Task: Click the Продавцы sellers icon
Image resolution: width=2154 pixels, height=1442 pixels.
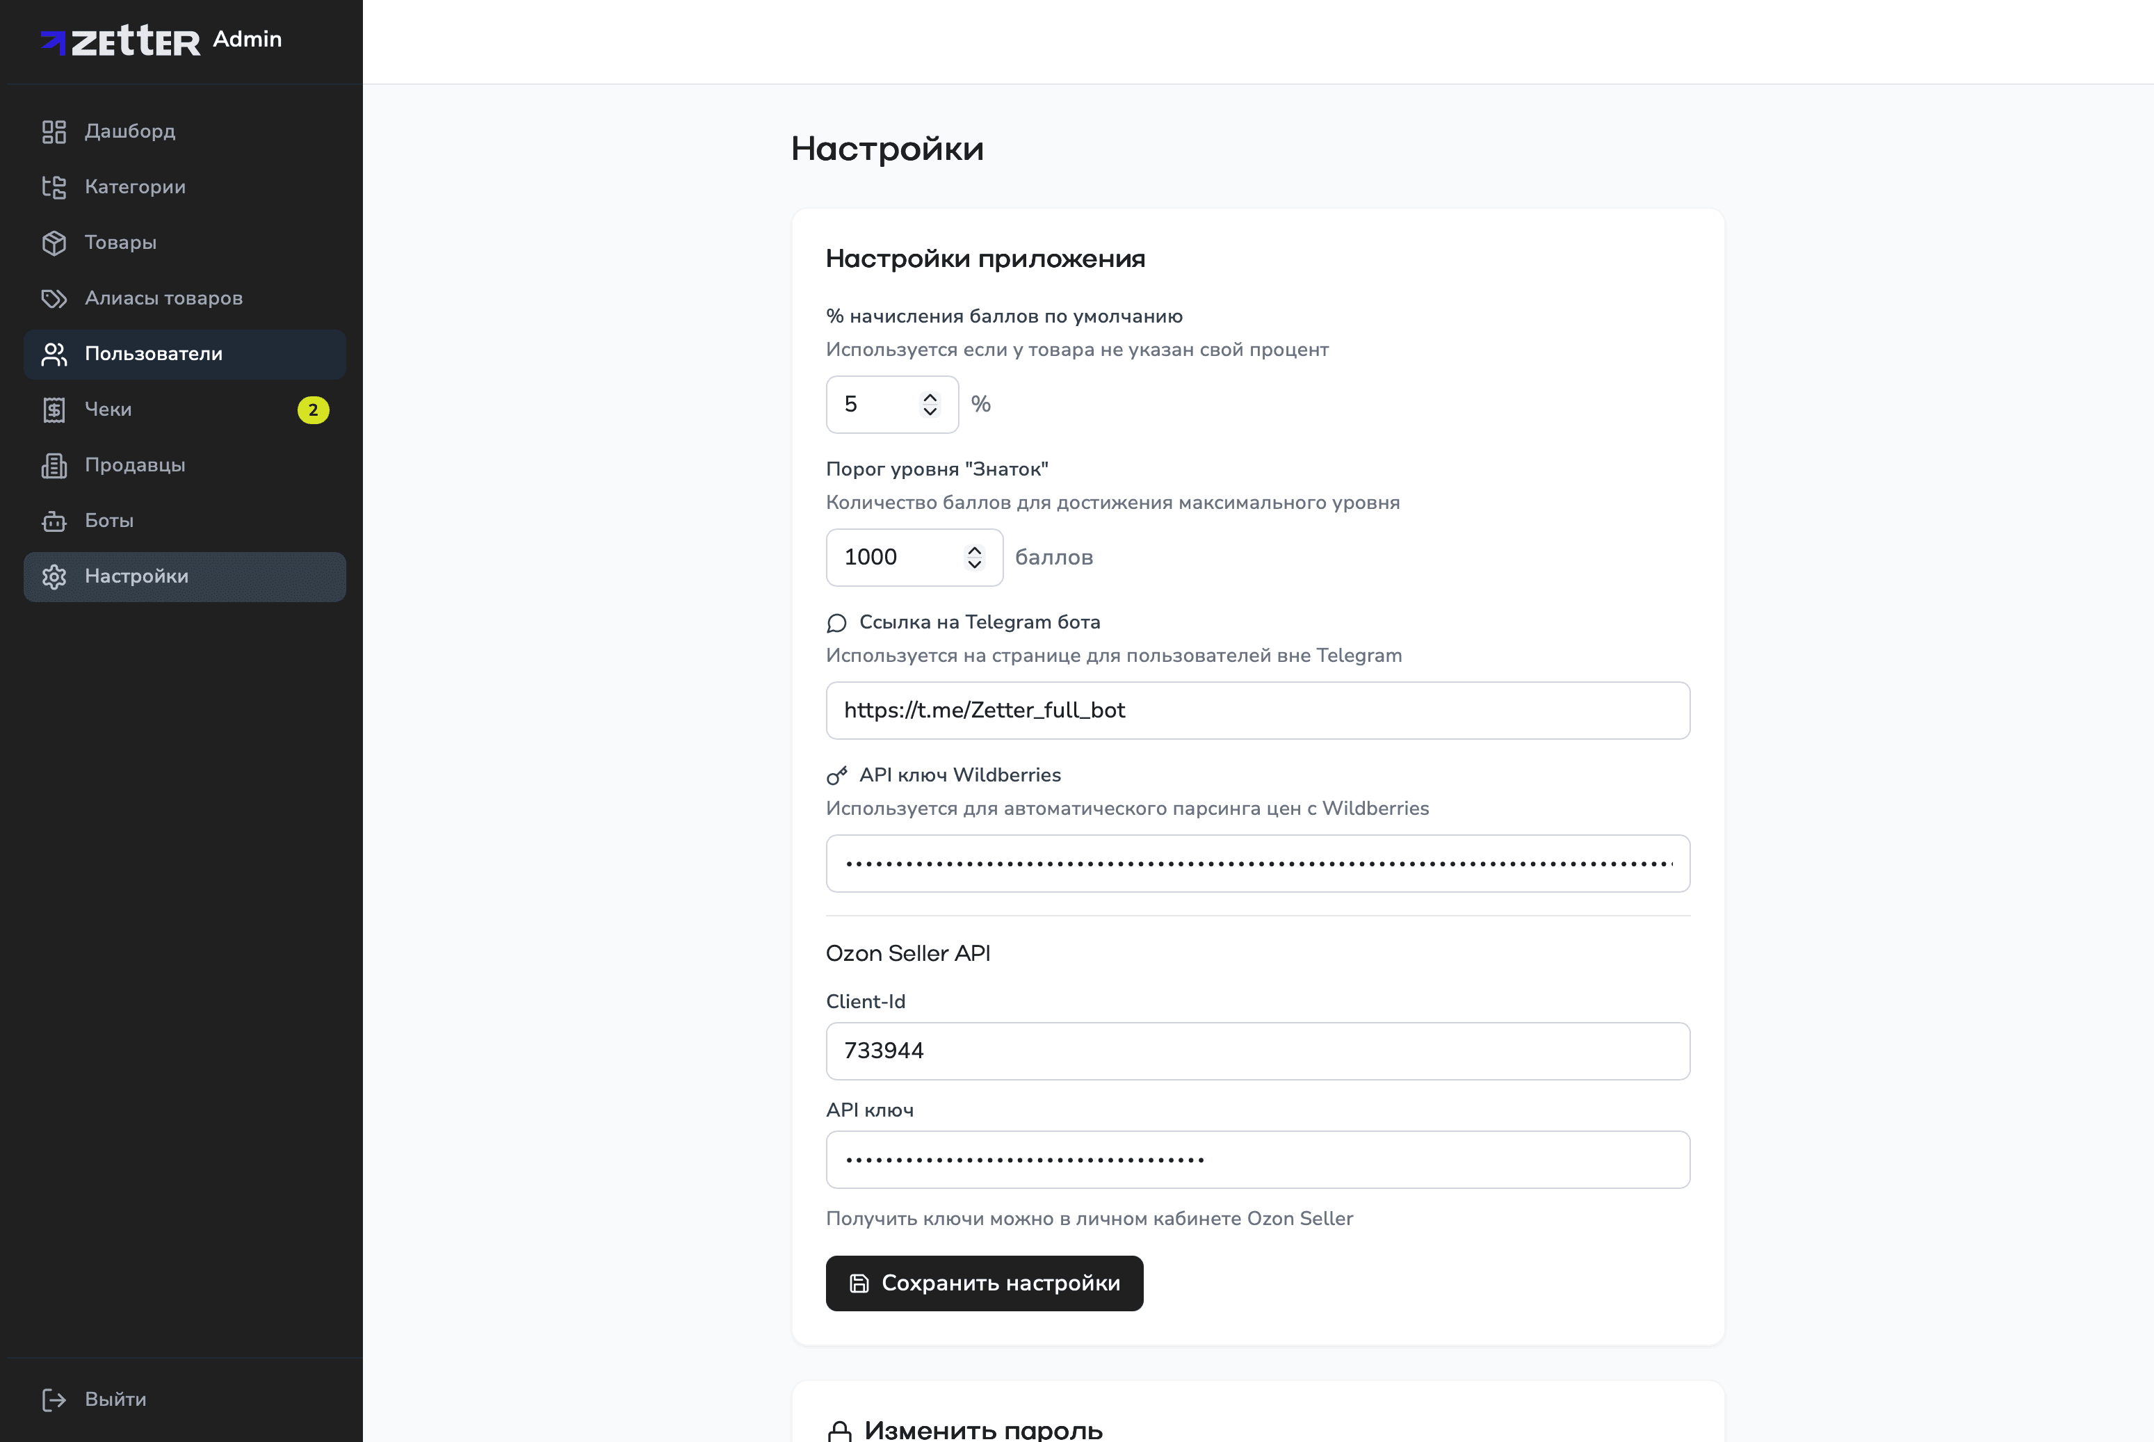Action: click(x=54, y=465)
